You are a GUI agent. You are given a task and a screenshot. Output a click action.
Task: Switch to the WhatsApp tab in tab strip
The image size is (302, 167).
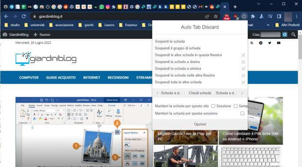102,7
